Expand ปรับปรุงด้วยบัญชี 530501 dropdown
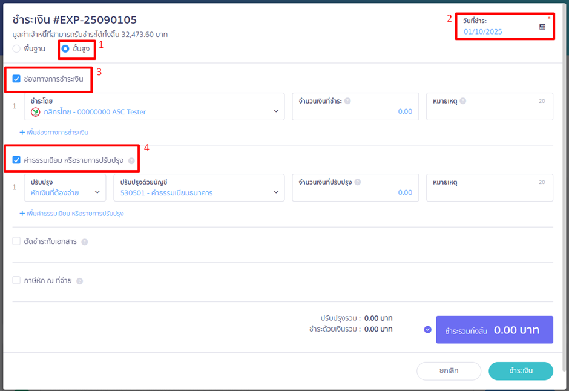This screenshot has width=569, height=391. click(x=276, y=193)
